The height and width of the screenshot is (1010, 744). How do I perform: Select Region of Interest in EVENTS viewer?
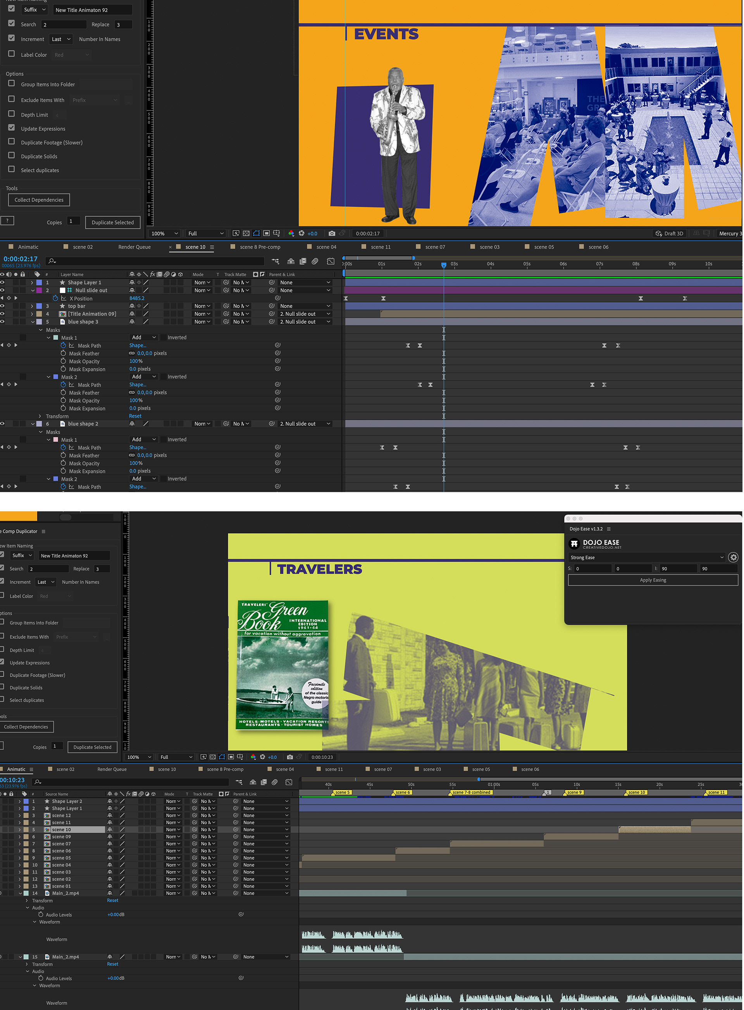[x=267, y=233]
